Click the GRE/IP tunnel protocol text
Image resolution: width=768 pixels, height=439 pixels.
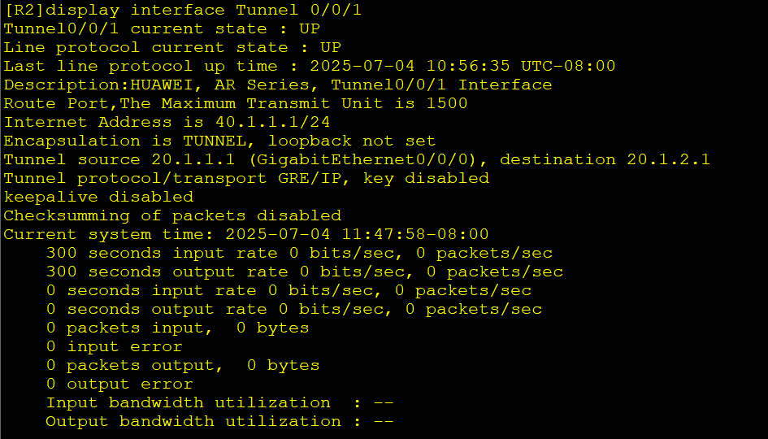[310, 178]
